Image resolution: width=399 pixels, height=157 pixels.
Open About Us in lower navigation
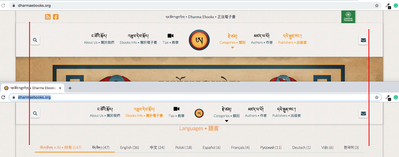click(105, 112)
